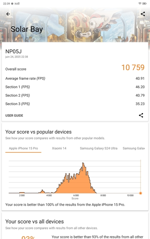Tap the Solar Bay title
The height and width of the screenshot is (239, 150).
27,29
